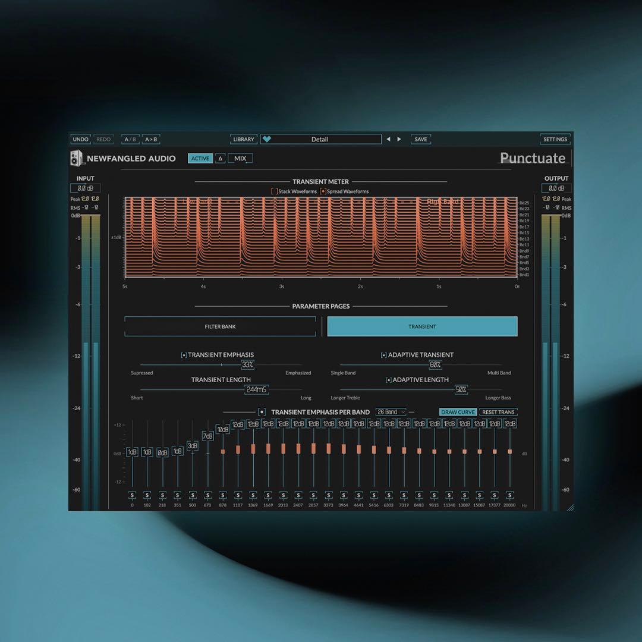Open the Detail preset selector
Image resolution: width=642 pixels, height=642 pixels.
(321, 139)
